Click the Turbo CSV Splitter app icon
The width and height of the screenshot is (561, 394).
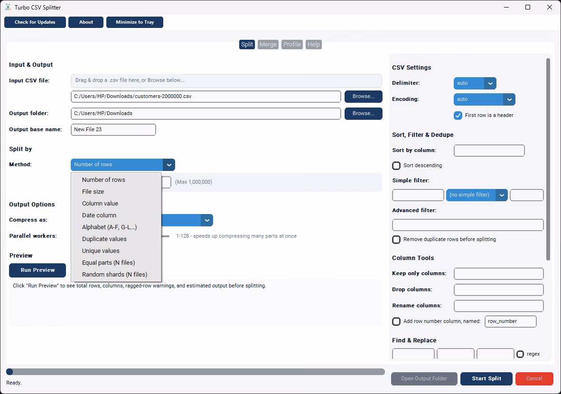[8, 7]
